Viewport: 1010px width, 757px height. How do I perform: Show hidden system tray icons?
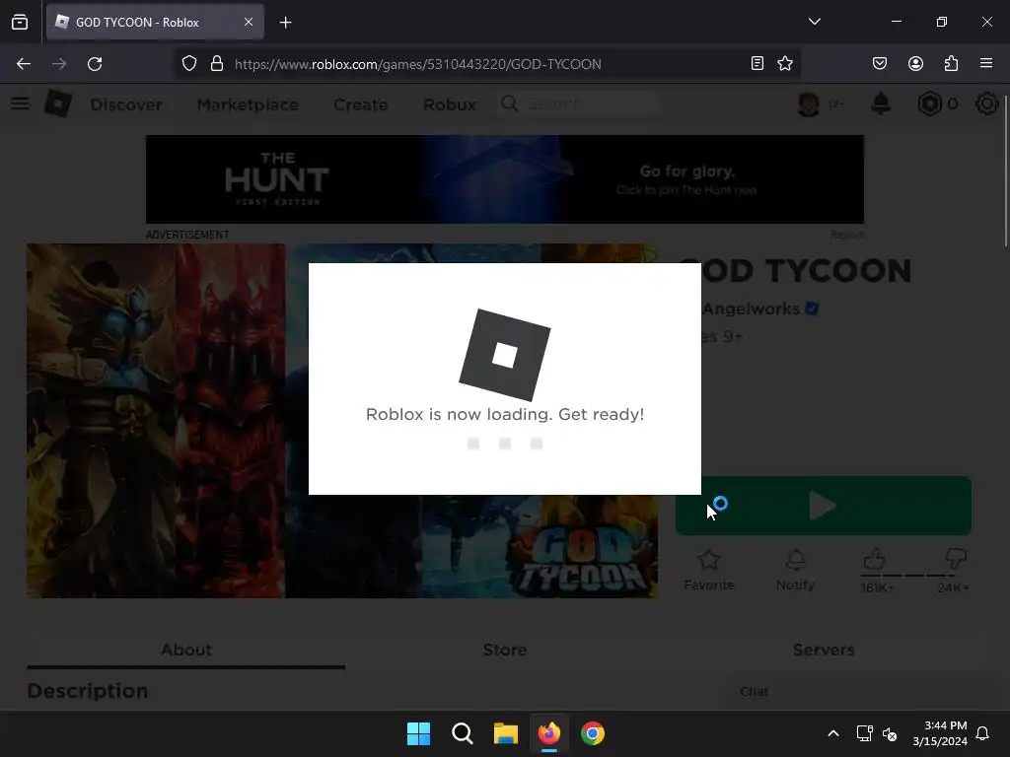832,733
